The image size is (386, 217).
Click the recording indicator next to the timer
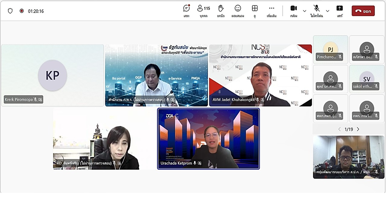pos(21,11)
